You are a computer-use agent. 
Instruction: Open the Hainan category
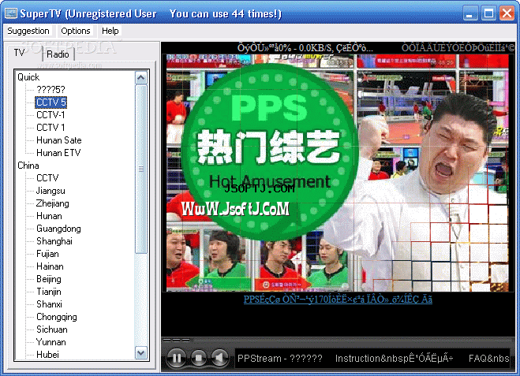[50, 266]
